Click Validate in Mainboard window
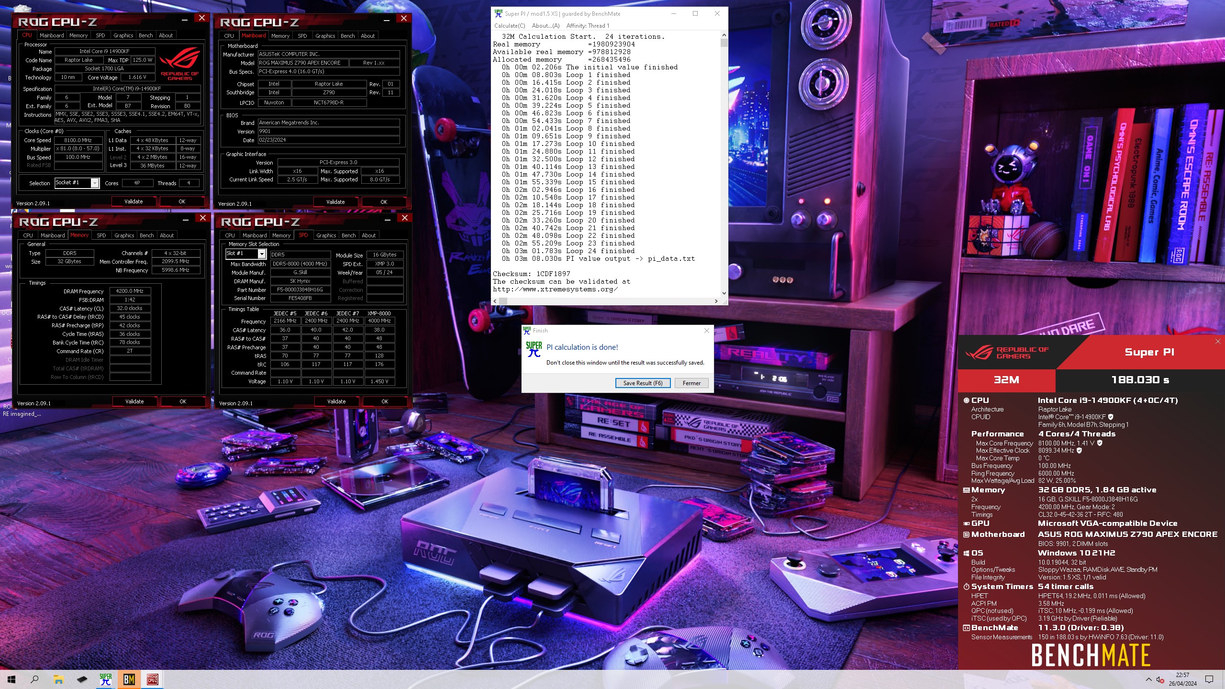Image resolution: width=1225 pixels, height=689 pixels. click(x=335, y=202)
